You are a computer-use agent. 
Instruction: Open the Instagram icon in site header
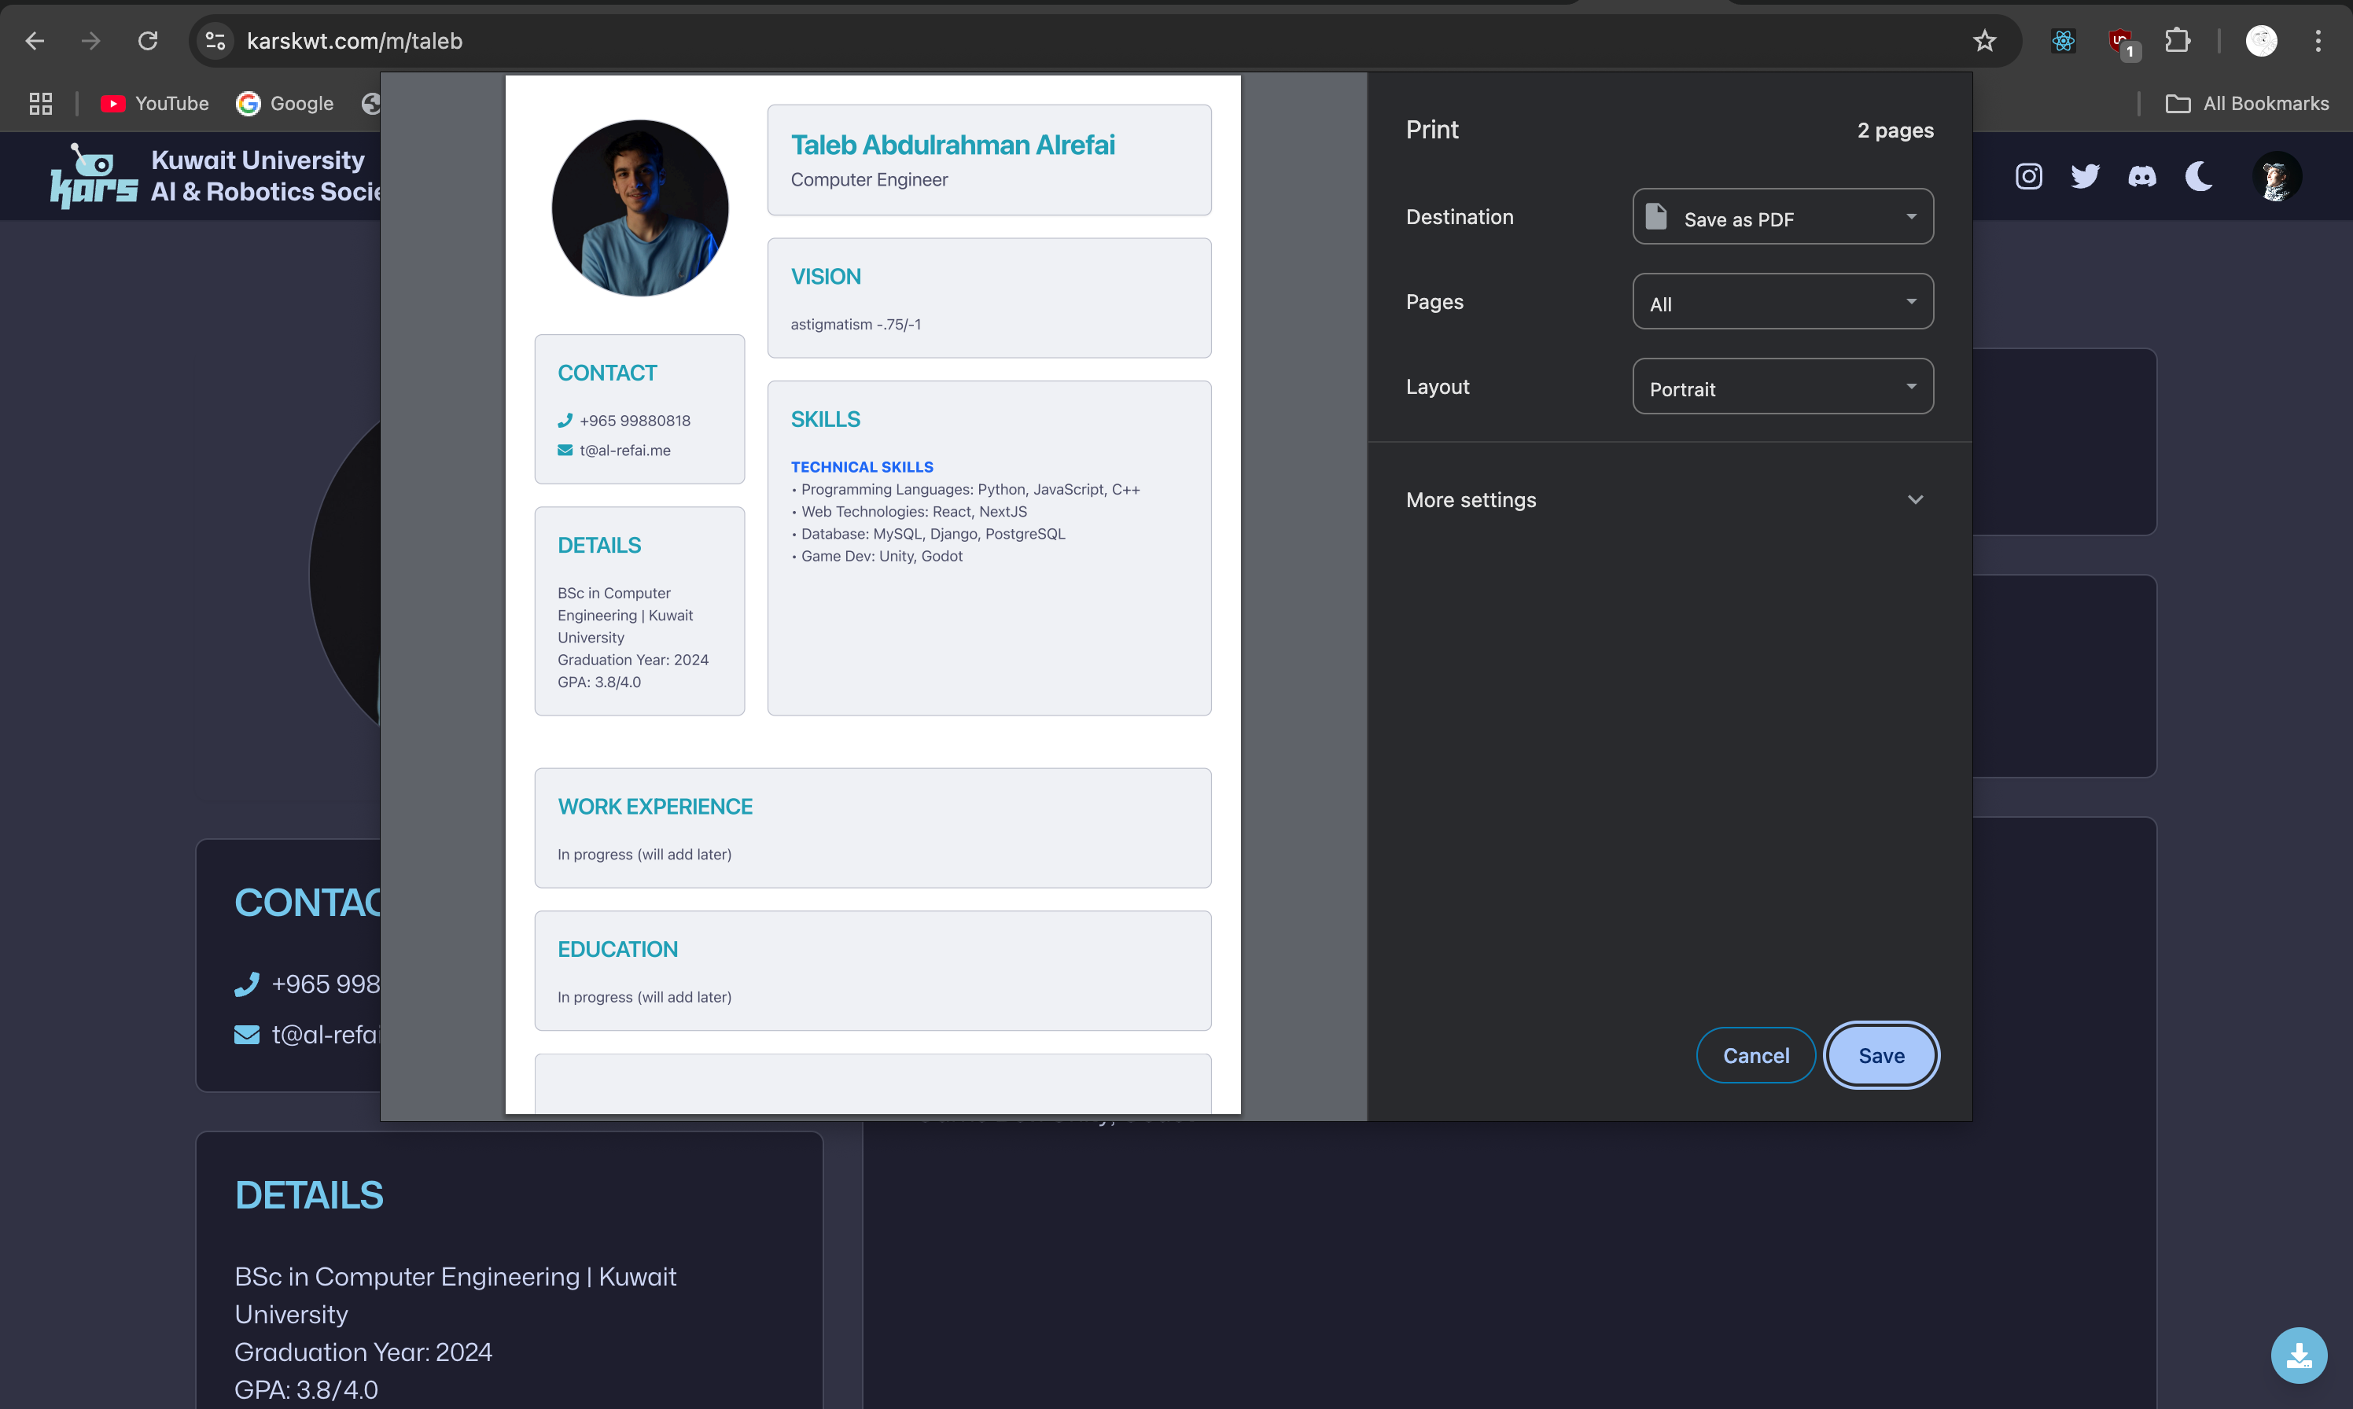2029,175
